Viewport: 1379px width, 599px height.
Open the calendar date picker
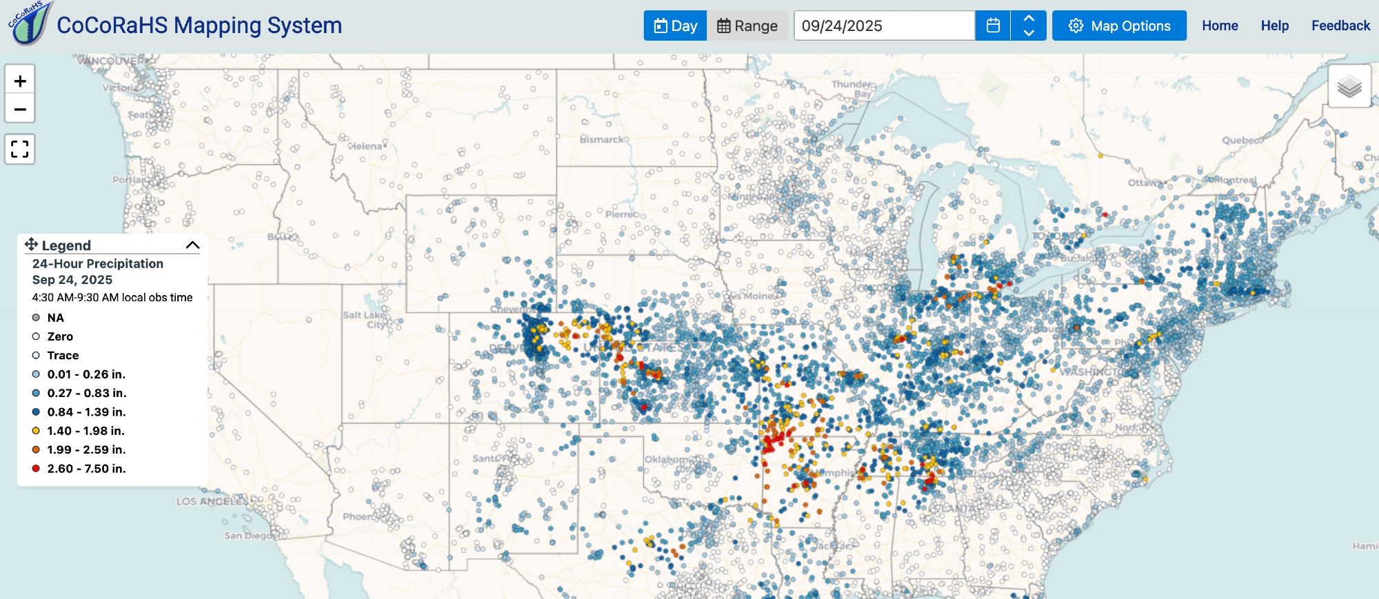click(993, 26)
